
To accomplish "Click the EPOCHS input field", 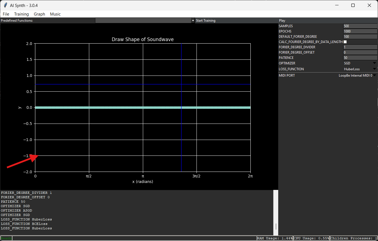I will pos(360,31).
